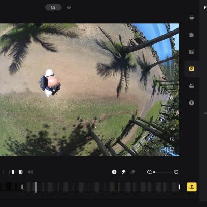Click the timeline zoom slider handle
This screenshot has width=207, height=207.
point(154,172)
